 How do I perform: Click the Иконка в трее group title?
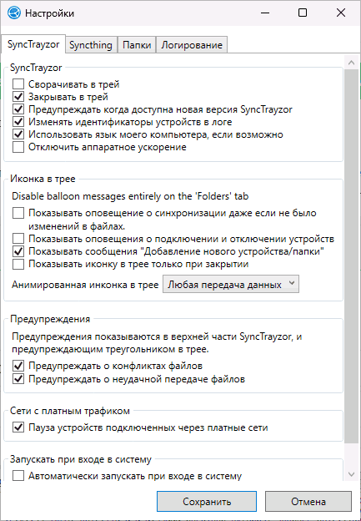(x=43, y=179)
